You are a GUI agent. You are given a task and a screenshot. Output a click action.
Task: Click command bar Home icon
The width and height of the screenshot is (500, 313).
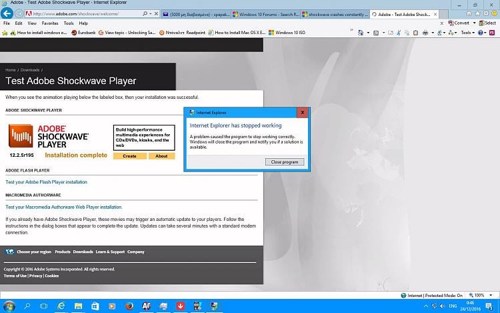361,33
